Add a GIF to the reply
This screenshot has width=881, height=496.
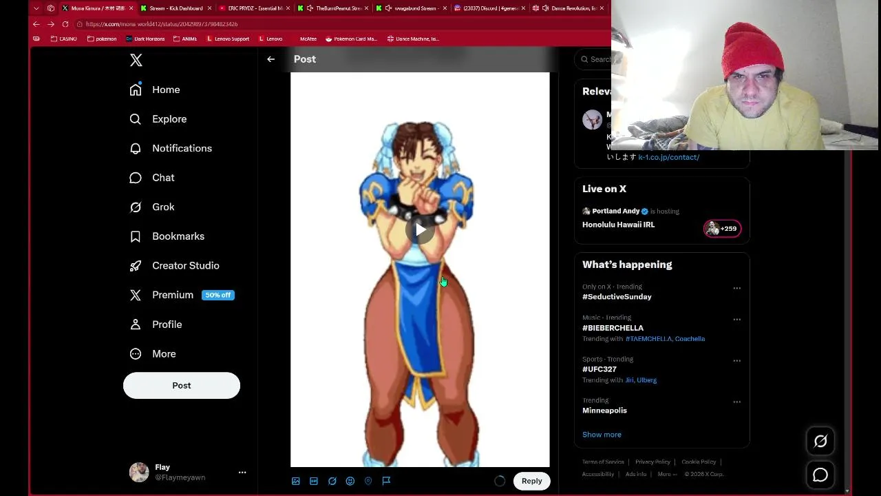(314, 481)
